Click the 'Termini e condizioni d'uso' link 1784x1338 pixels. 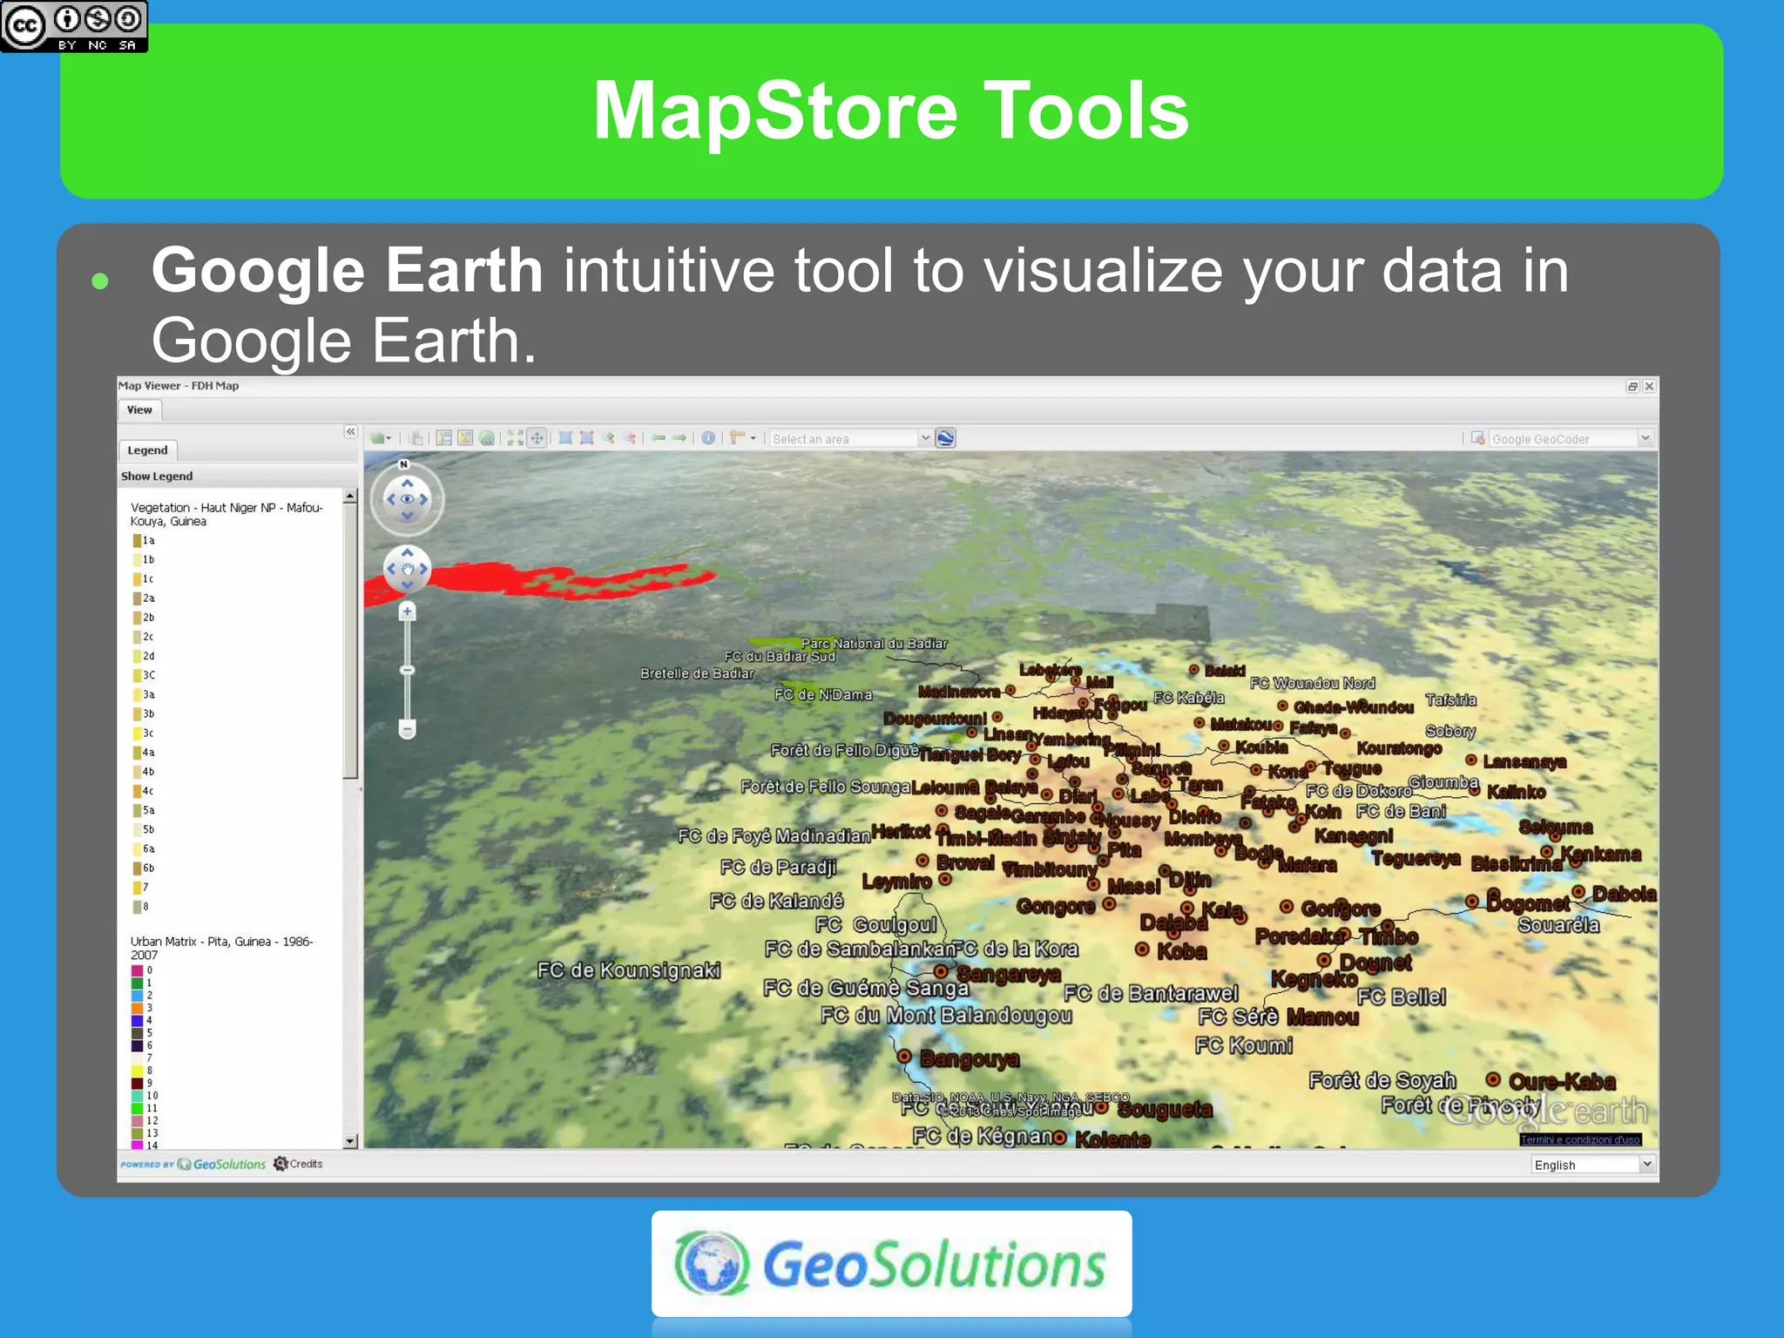[1580, 1140]
